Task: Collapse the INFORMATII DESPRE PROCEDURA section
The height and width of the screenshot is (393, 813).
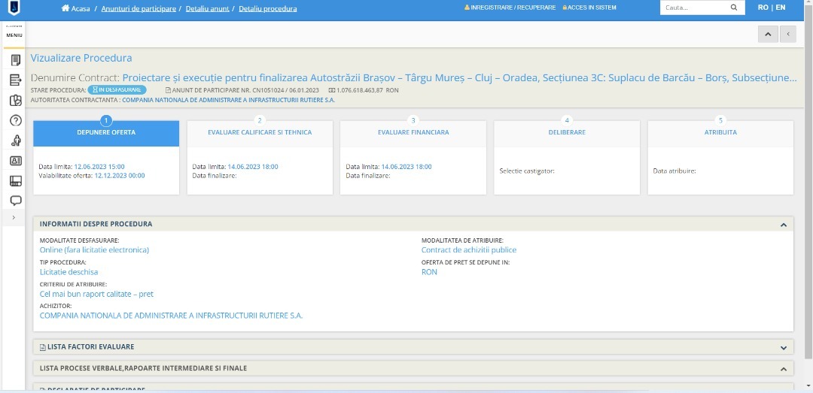Action: pyautogui.click(x=784, y=225)
